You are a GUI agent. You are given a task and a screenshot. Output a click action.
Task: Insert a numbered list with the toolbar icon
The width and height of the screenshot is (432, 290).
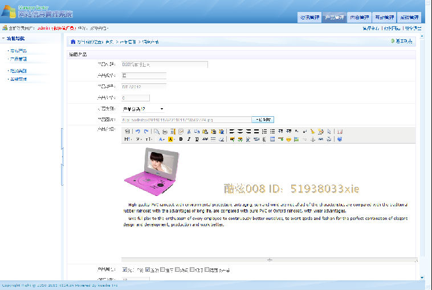click(x=264, y=132)
